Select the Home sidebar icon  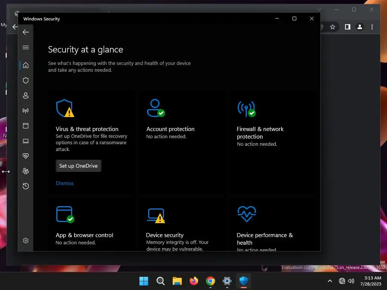[26, 65]
